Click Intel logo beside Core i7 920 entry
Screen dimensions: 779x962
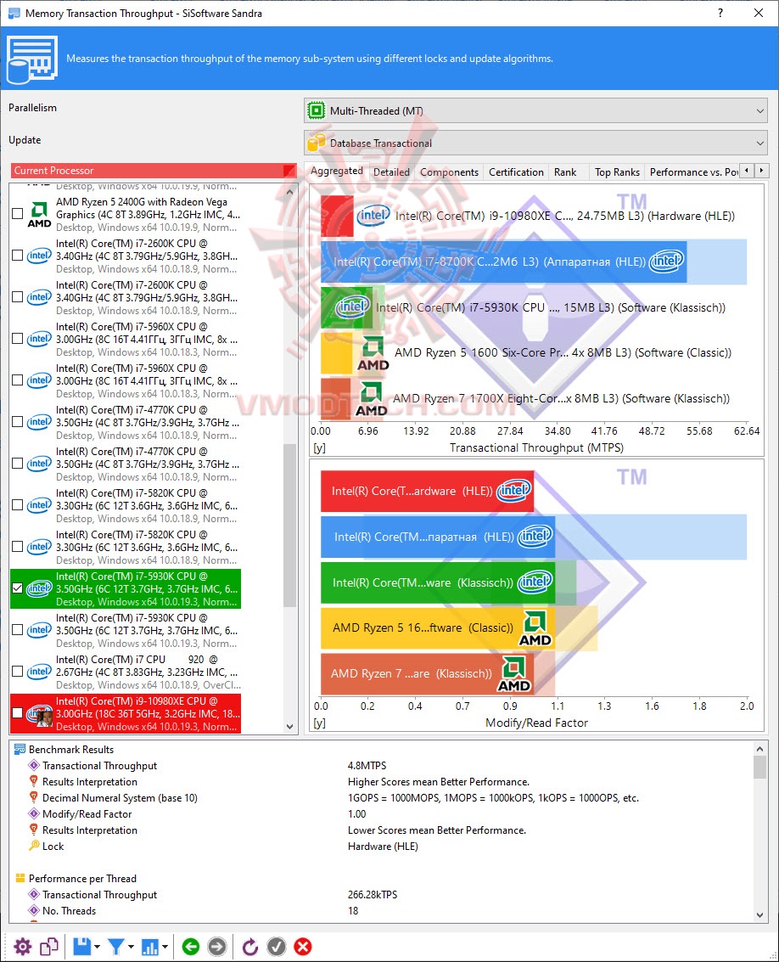coord(39,671)
